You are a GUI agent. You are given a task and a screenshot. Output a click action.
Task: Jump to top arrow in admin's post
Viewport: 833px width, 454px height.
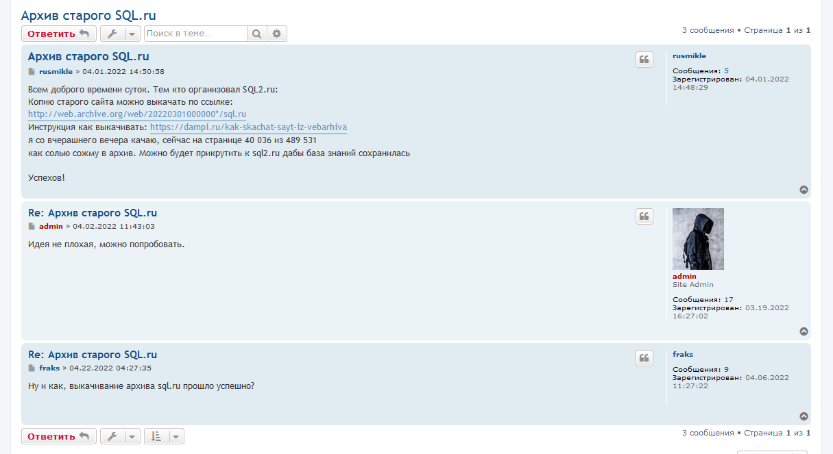pos(804,331)
